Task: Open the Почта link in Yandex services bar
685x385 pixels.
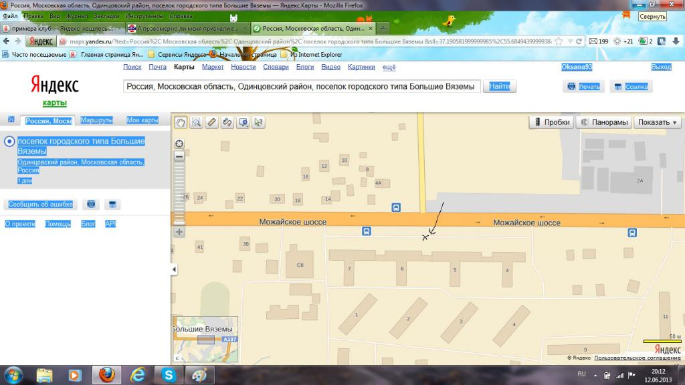Action: pyautogui.click(x=157, y=68)
